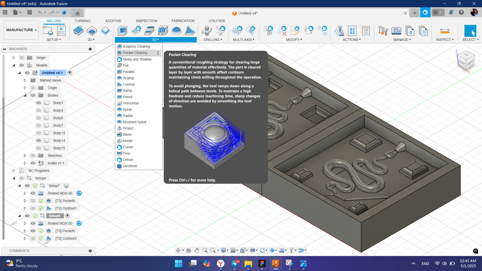The image size is (482, 271).
Task: Collapse the Bodies folder
Action: point(25,95)
